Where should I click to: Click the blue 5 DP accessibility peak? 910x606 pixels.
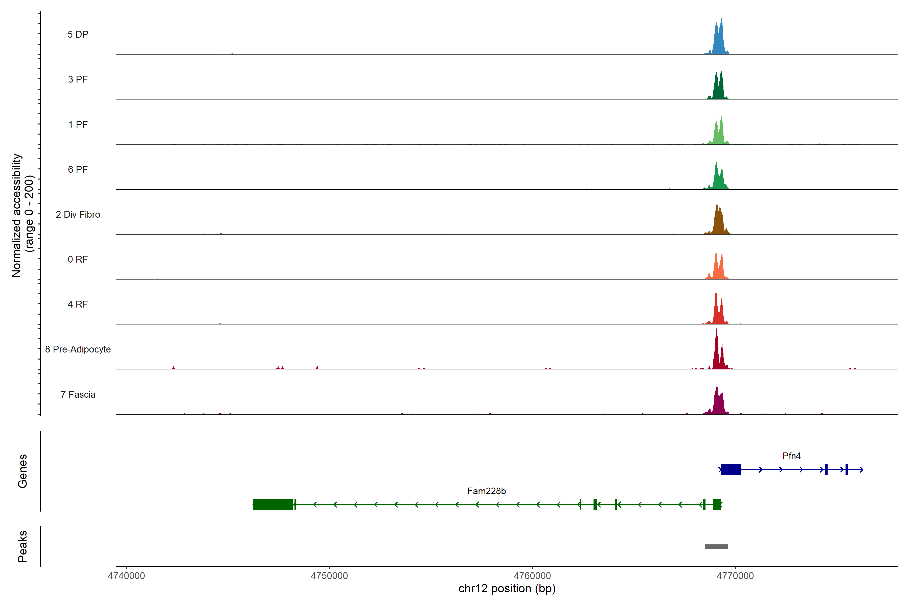coord(718,42)
